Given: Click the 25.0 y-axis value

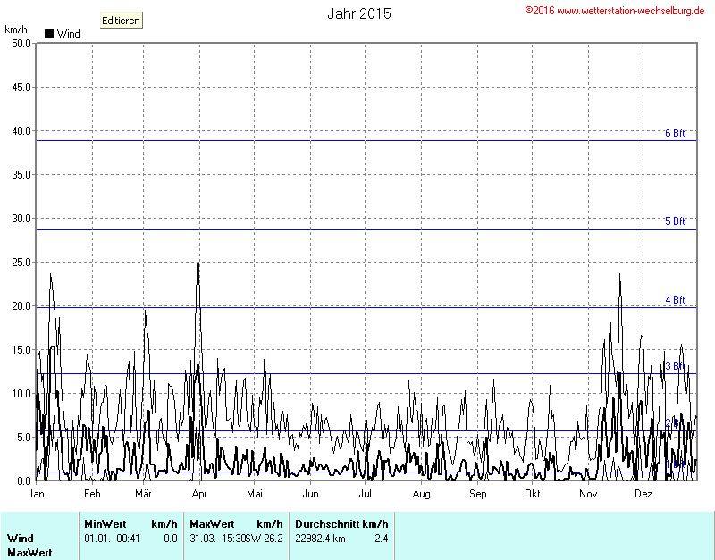Looking at the screenshot, I should click(x=21, y=263).
